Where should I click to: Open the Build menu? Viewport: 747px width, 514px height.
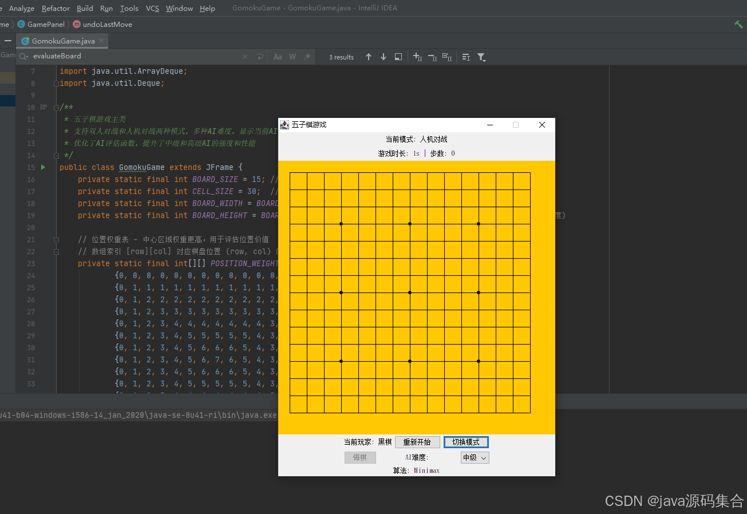click(x=85, y=8)
